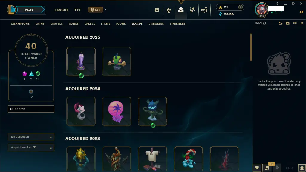Filter wards by the pink gem
The width and height of the screenshot is (306, 172).
click(25, 73)
